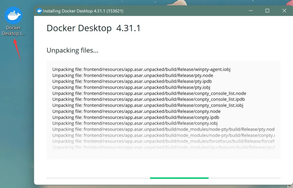Select the log line ending in conpty_console_list.iobj
Screen dimensions: 293x188
(x=148, y=105)
